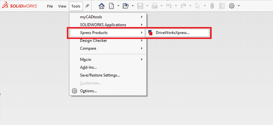Viewport: 273px width, 125px height.
Task: Click the file properties icon in toolbar
Action: [x=222, y=6]
